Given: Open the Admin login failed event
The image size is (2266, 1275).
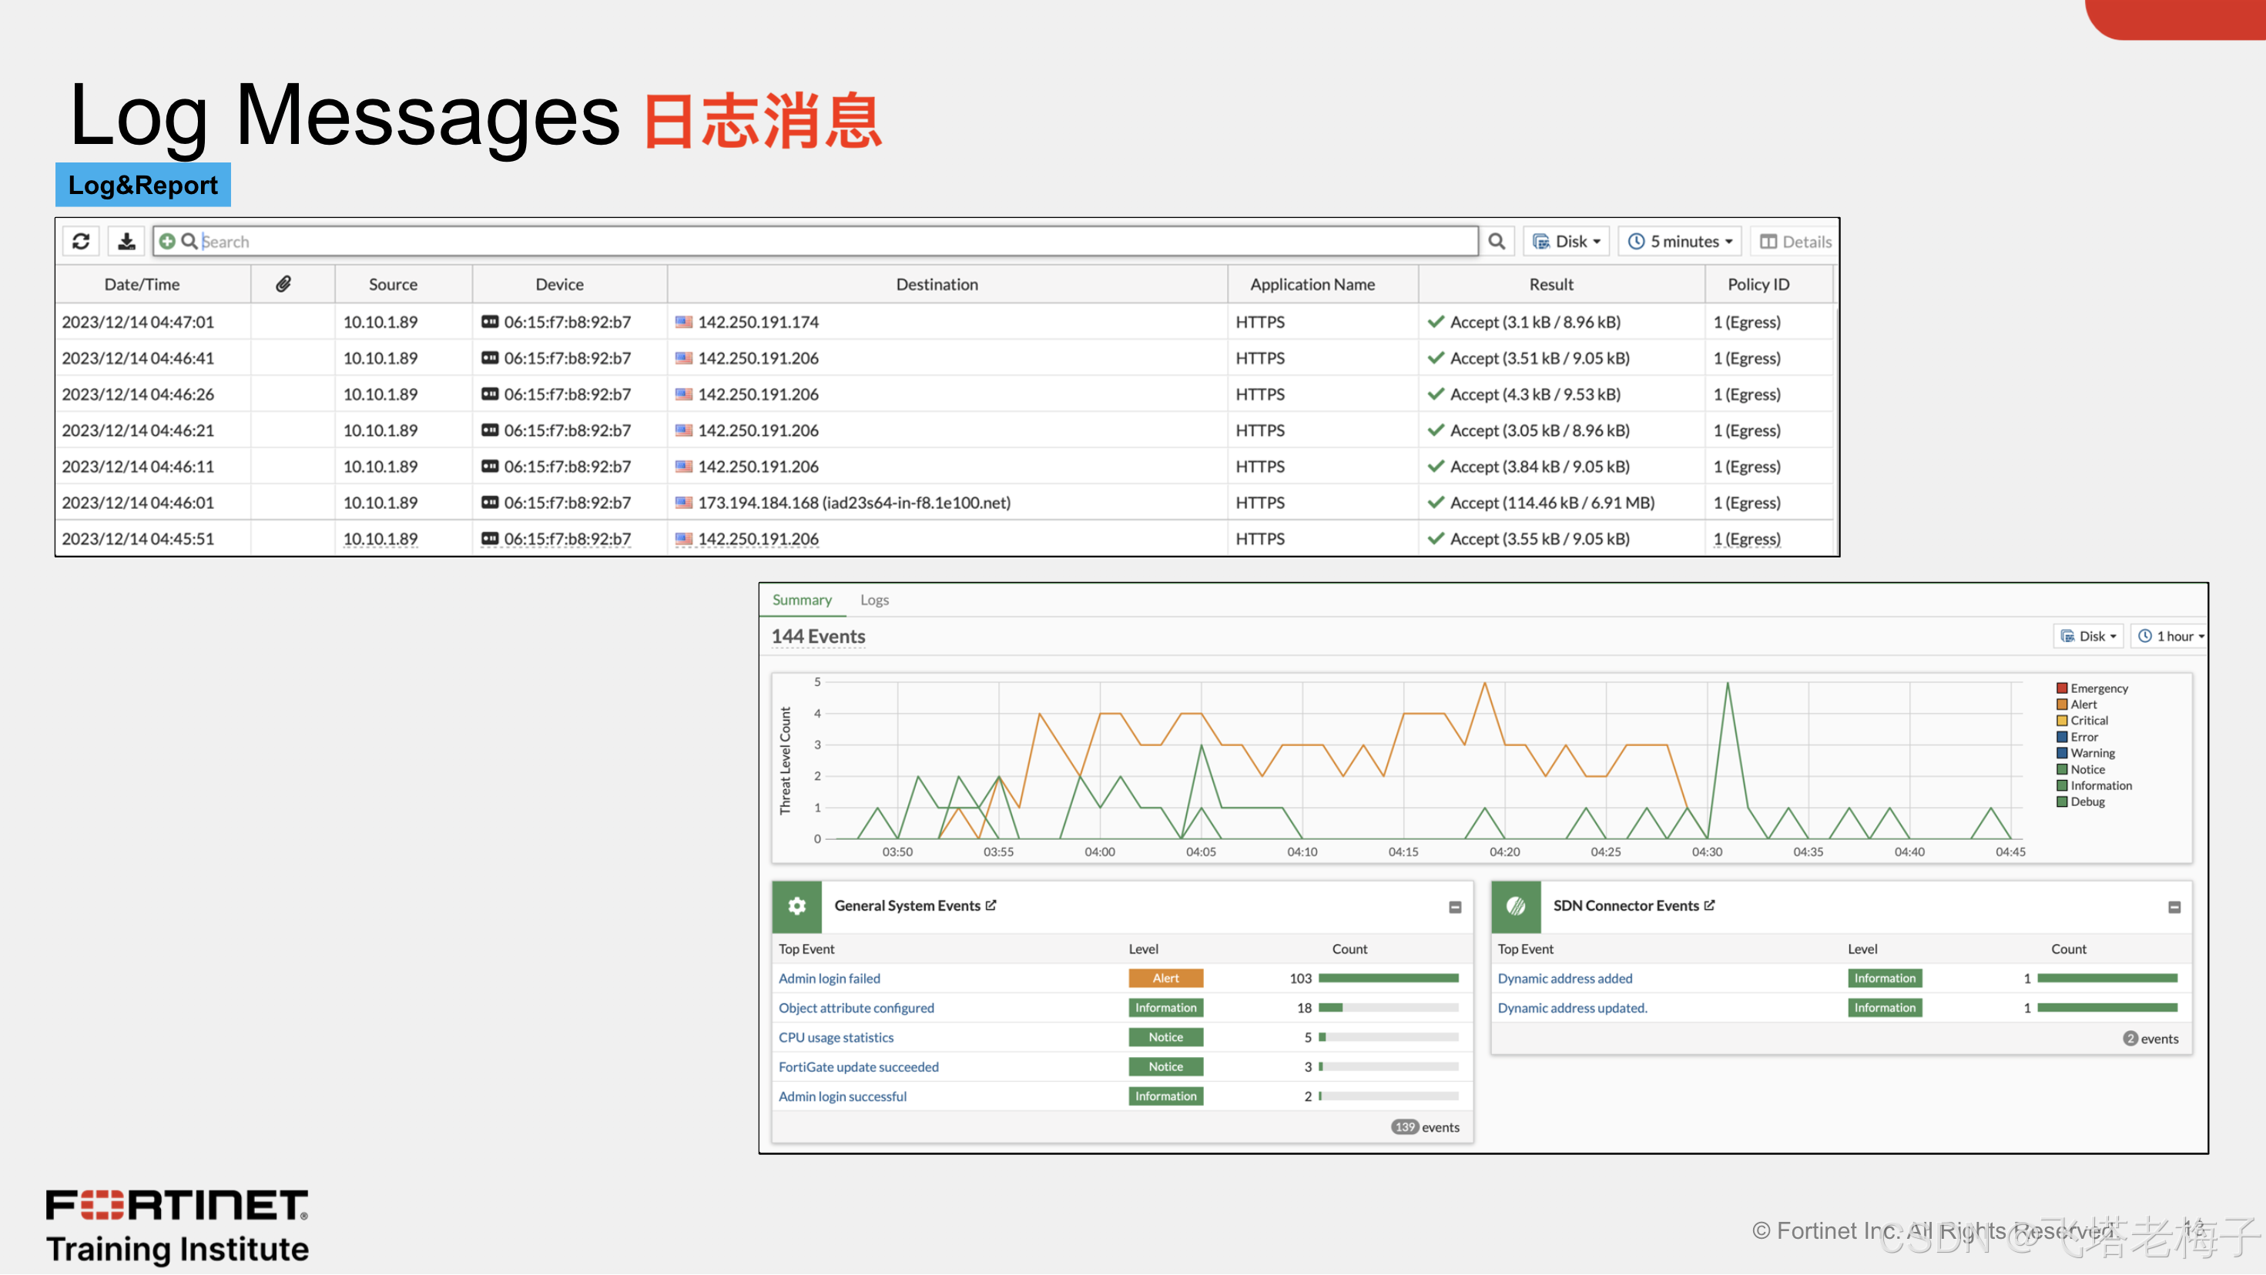Looking at the screenshot, I should coord(829,978).
